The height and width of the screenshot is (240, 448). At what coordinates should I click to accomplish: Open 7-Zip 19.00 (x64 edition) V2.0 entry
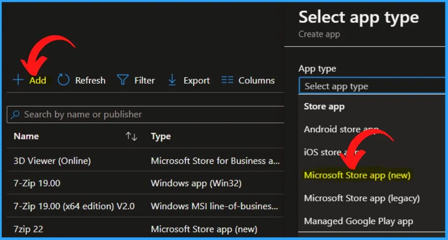click(x=74, y=206)
